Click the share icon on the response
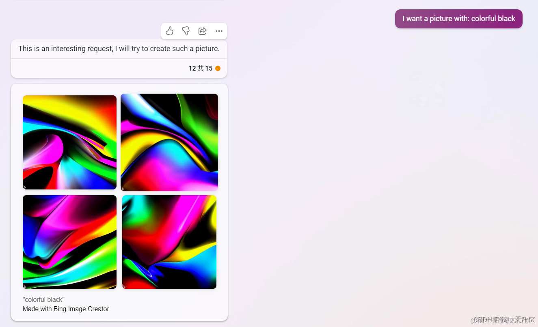Screen dimensions: 538x327 (x=202, y=31)
